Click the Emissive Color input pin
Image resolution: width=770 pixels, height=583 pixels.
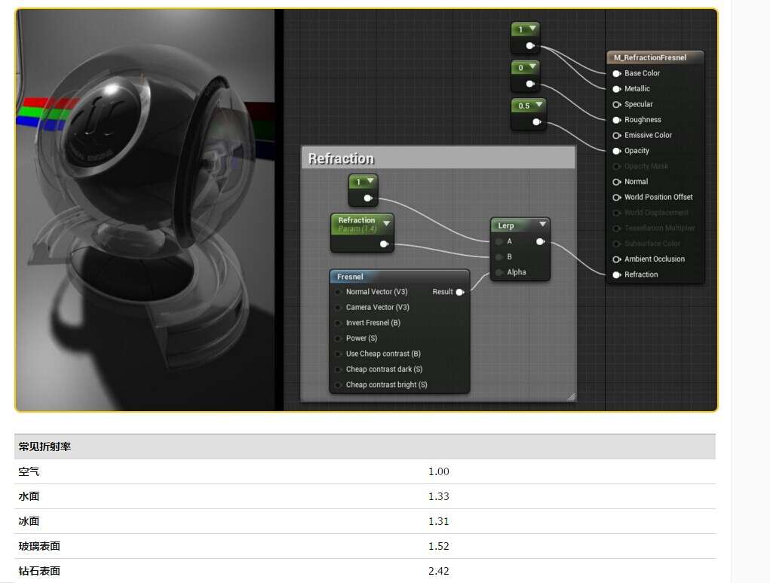[617, 135]
